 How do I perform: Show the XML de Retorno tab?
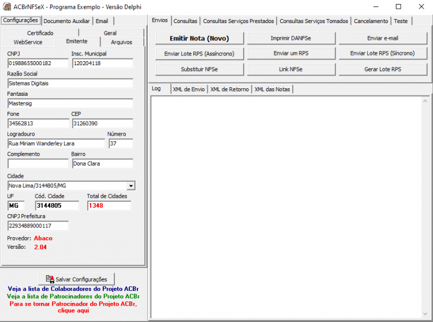(229, 89)
